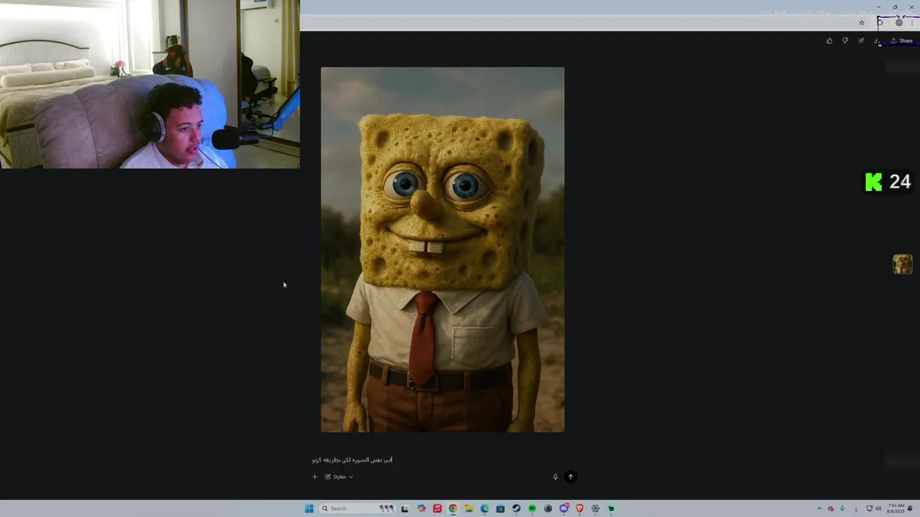920x517 pixels.
Task: Click the edit image pencil icon
Action: [861, 41]
